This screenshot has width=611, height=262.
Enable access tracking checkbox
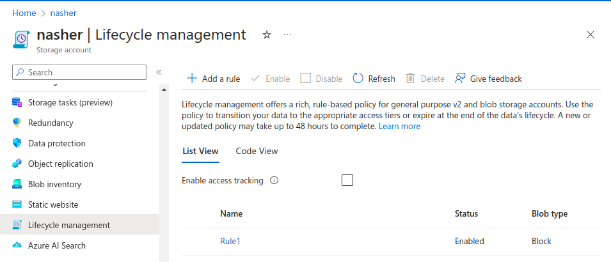pyautogui.click(x=347, y=180)
